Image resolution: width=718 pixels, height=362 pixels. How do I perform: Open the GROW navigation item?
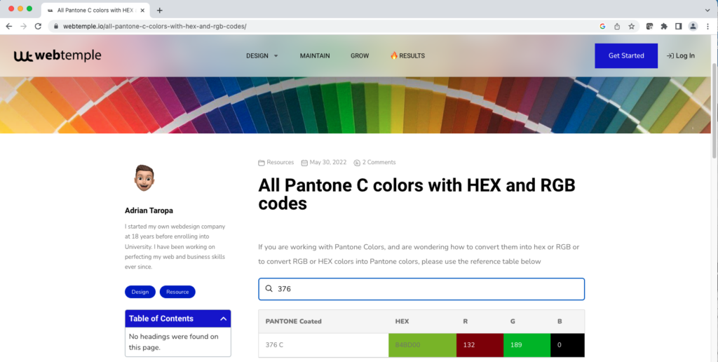[x=360, y=56]
